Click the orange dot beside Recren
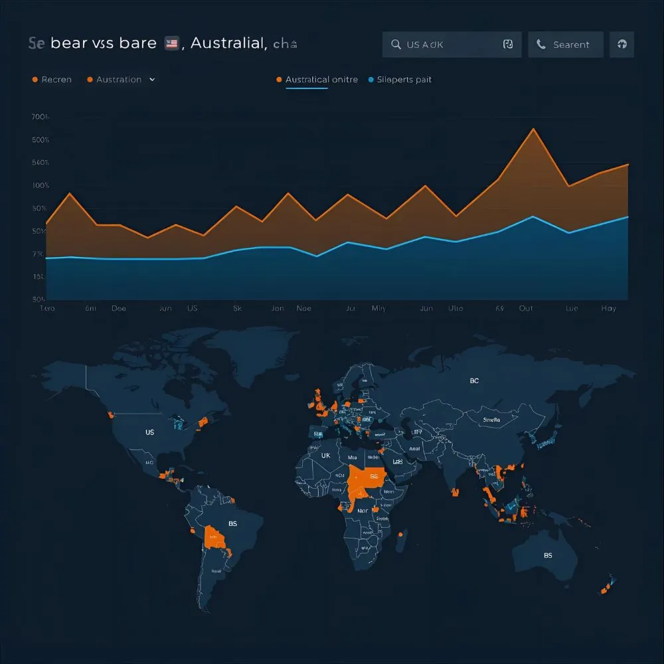 pyautogui.click(x=35, y=80)
